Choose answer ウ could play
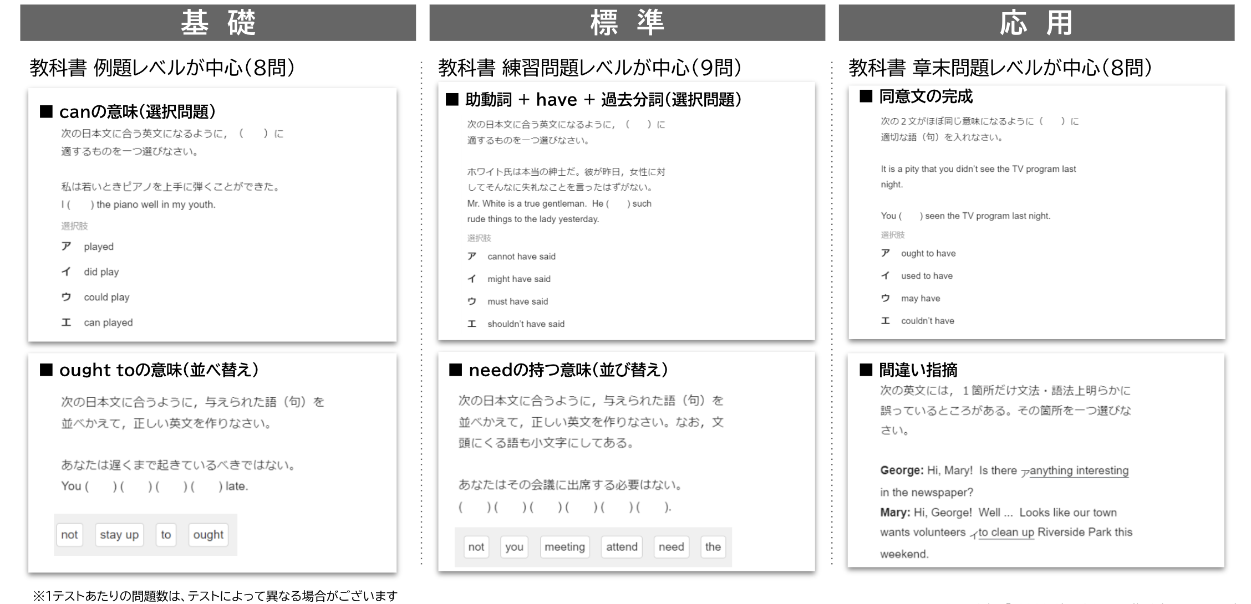Image resolution: width=1251 pixels, height=604 pixels. [x=95, y=298]
